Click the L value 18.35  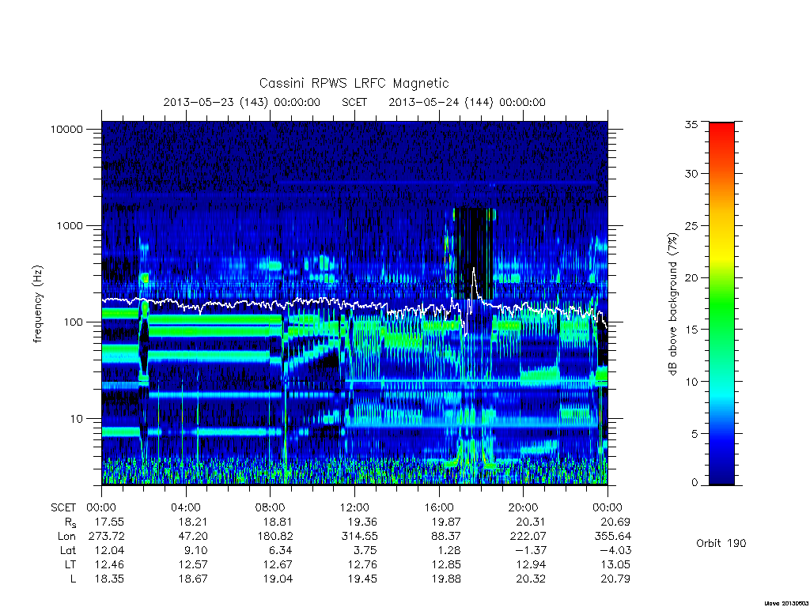tap(109, 579)
